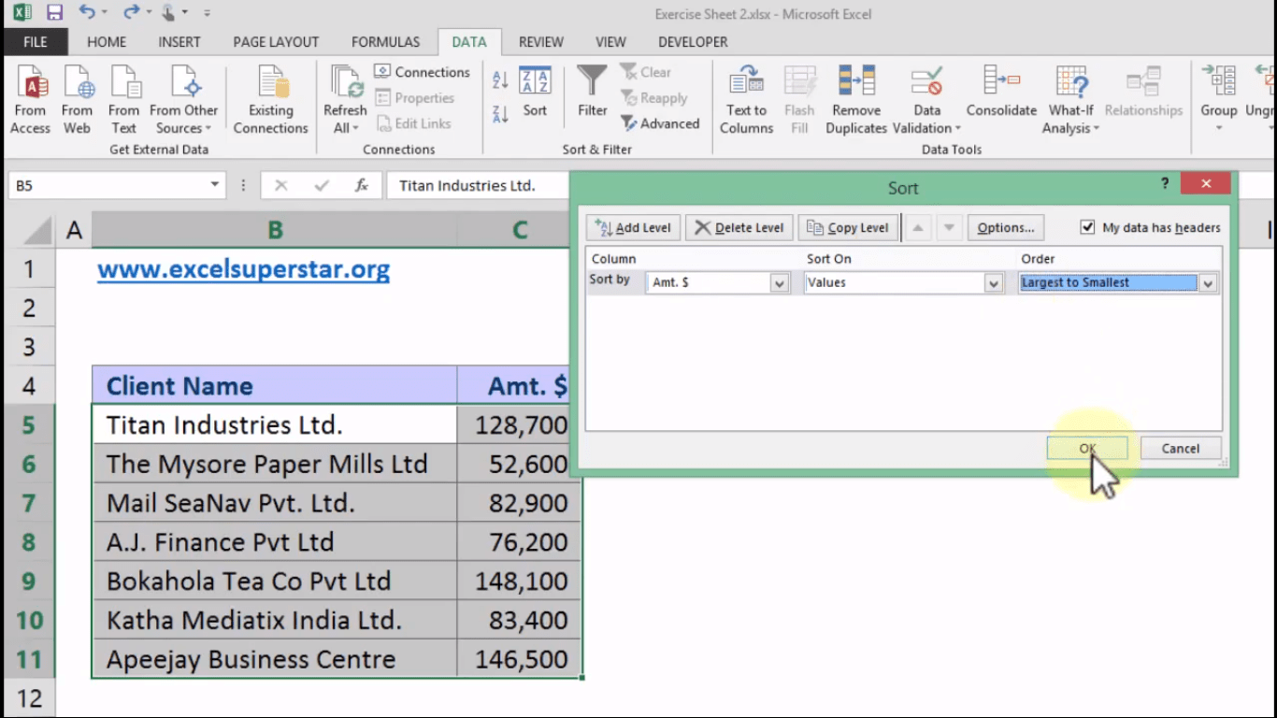Click the Add Level button
The height and width of the screenshot is (718, 1277).
[633, 227]
